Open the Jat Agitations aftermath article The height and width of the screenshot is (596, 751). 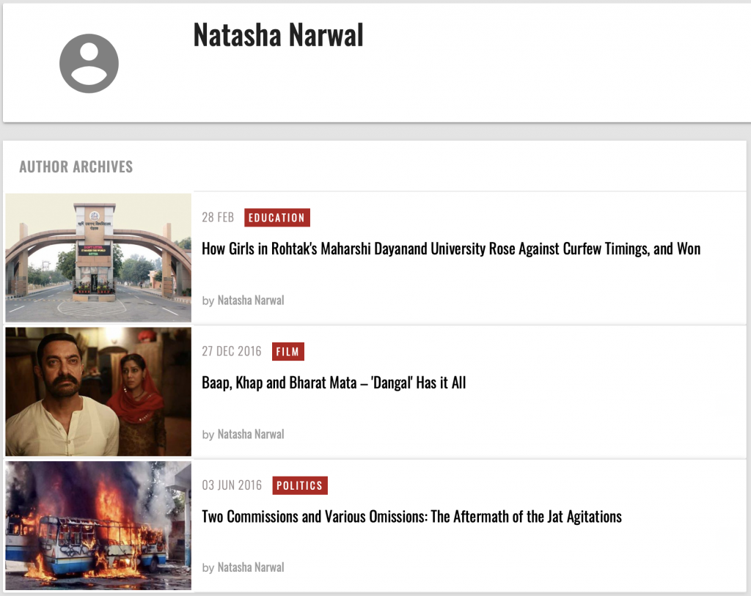[x=411, y=516]
